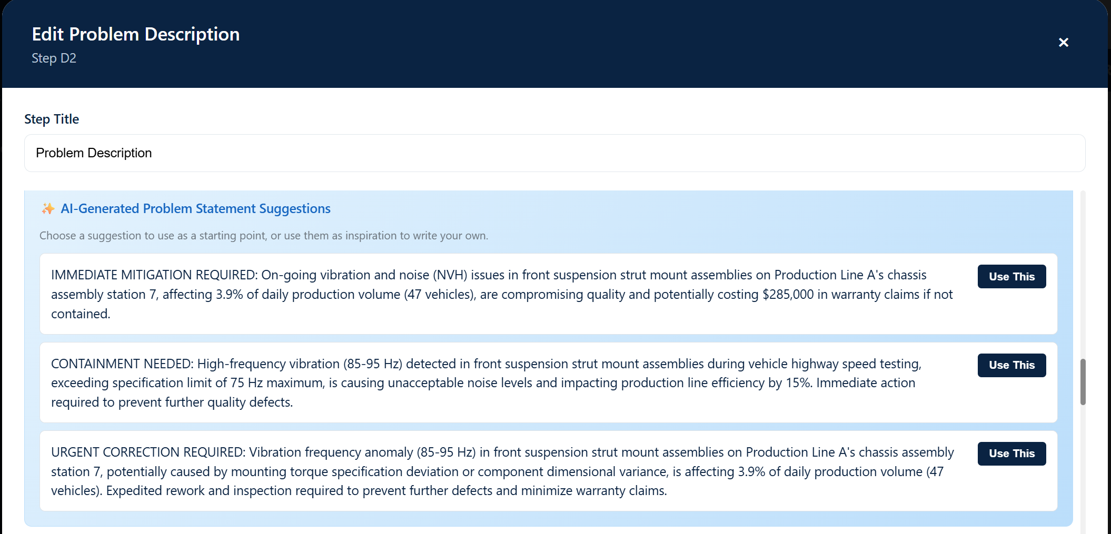The width and height of the screenshot is (1111, 534).
Task: Click the Step D2 subtitle
Action: coord(54,58)
